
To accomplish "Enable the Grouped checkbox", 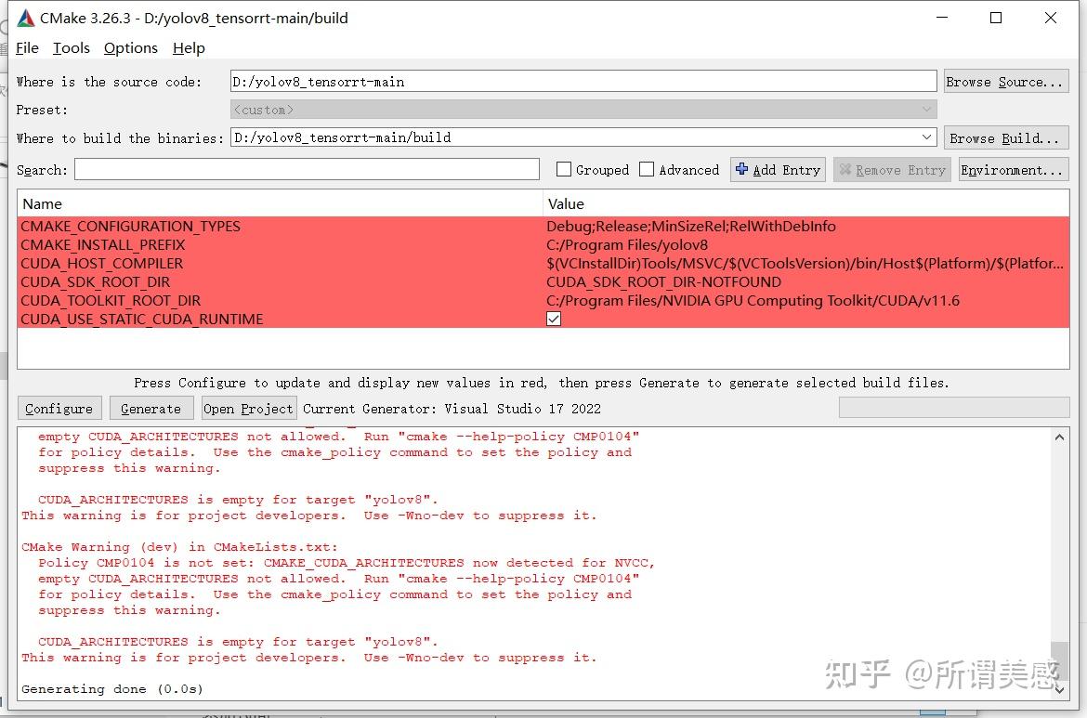I will [x=565, y=169].
